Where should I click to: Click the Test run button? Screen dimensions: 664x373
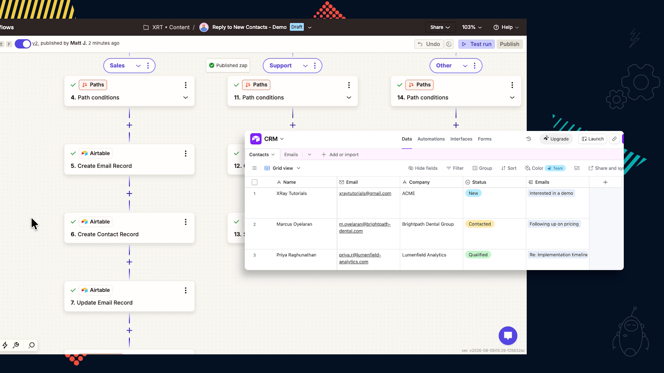point(477,44)
